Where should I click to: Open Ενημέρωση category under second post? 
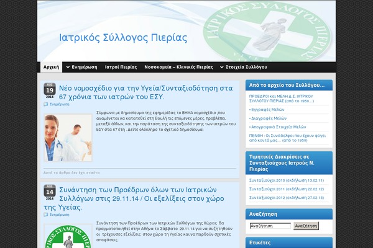(59, 215)
